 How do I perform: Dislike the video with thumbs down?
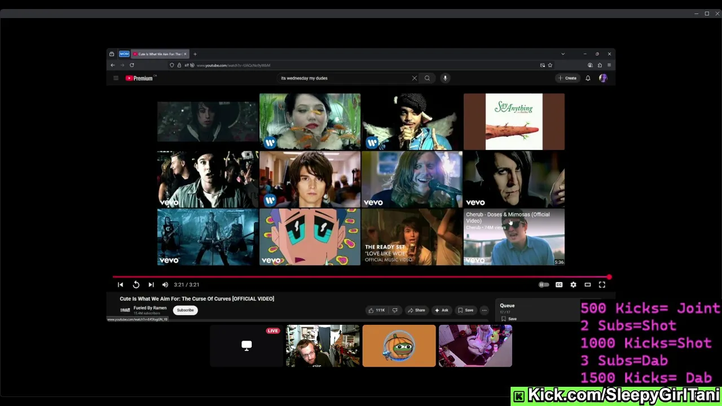(395, 310)
